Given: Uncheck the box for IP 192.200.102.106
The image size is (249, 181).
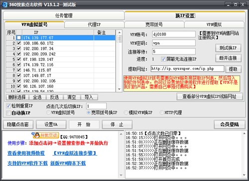Looking at the screenshot, I should click(19, 81).
